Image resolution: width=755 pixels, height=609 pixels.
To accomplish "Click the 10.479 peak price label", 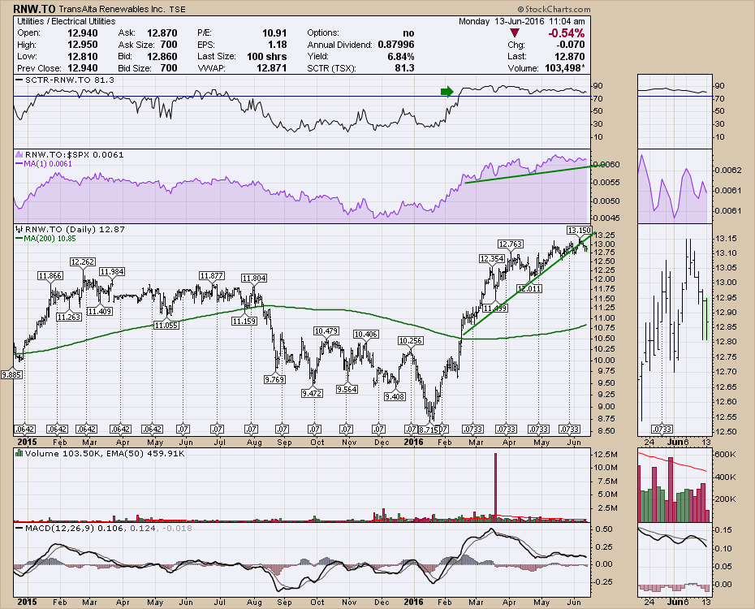I will coord(326,330).
